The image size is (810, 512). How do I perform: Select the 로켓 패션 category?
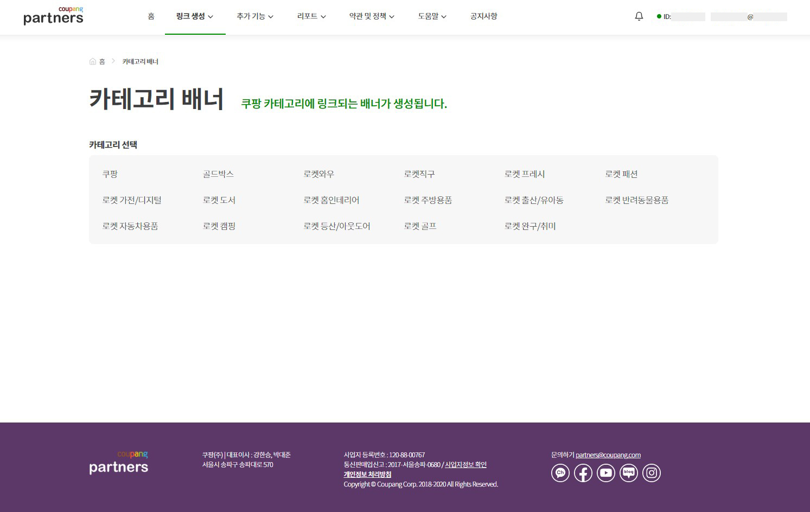click(x=621, y=174)
